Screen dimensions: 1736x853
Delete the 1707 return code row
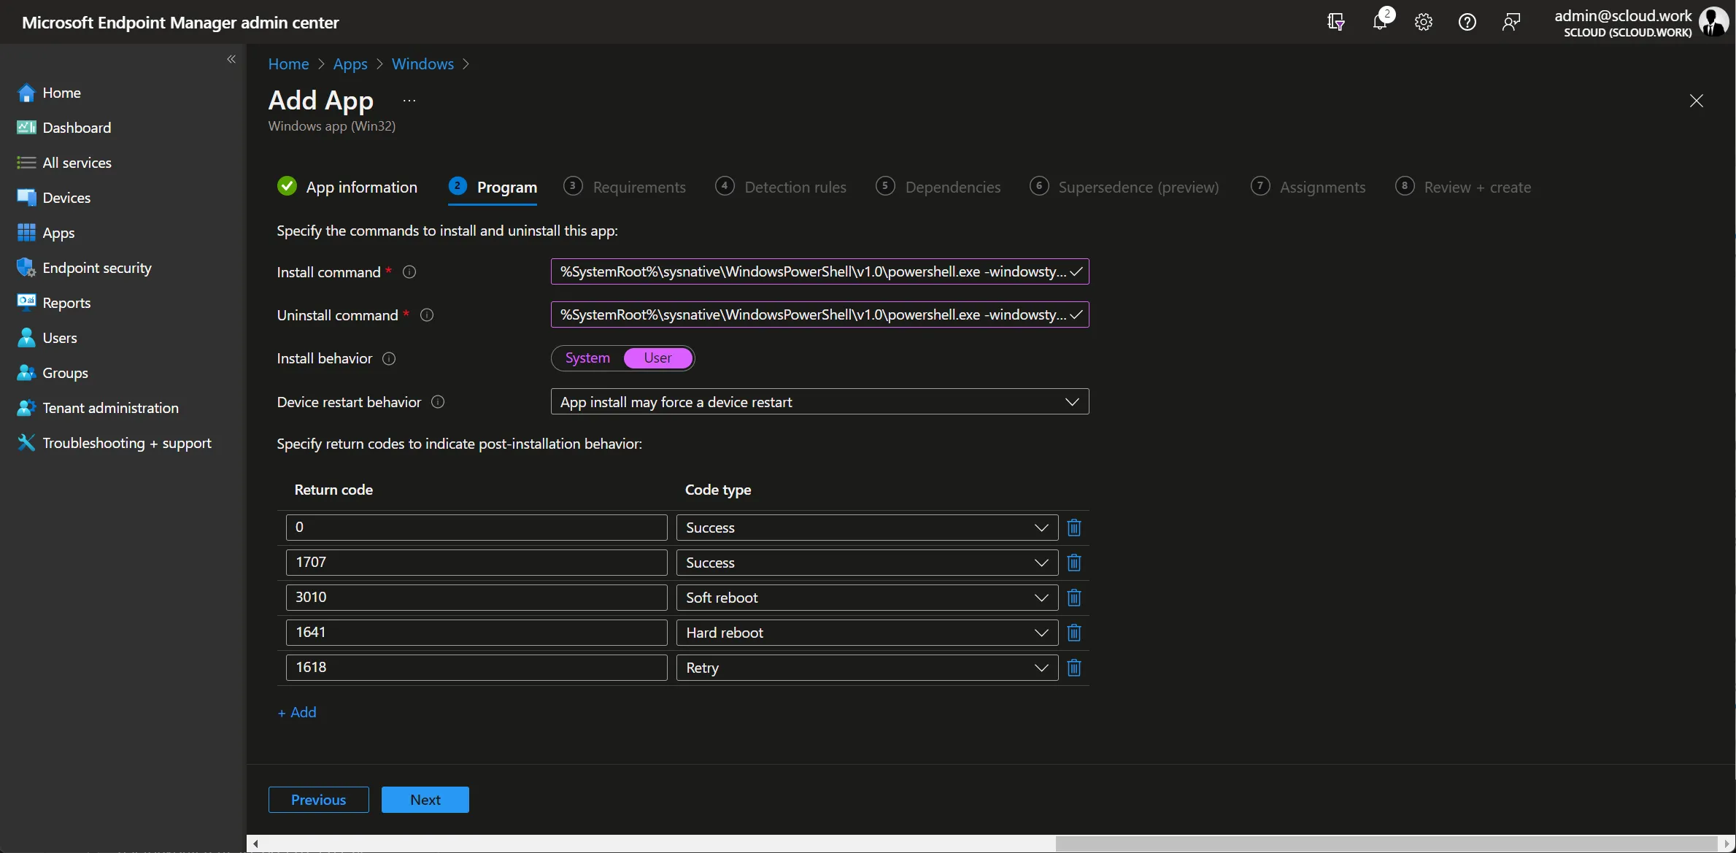(1073, 563)
